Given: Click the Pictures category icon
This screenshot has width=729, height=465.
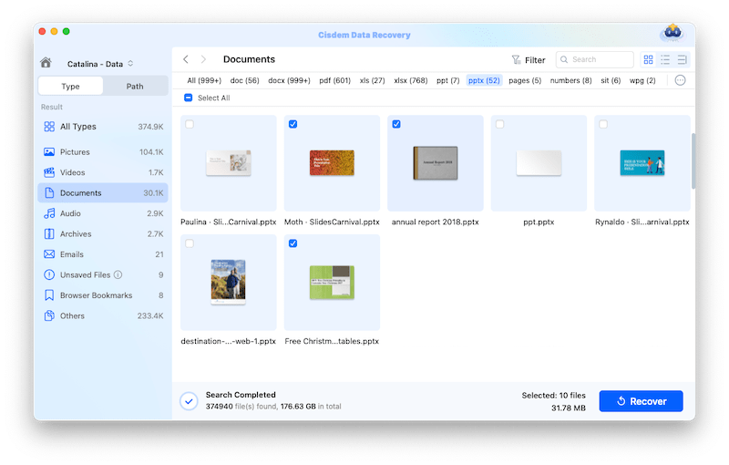Looking at the screenshot, I should point(49,152).
